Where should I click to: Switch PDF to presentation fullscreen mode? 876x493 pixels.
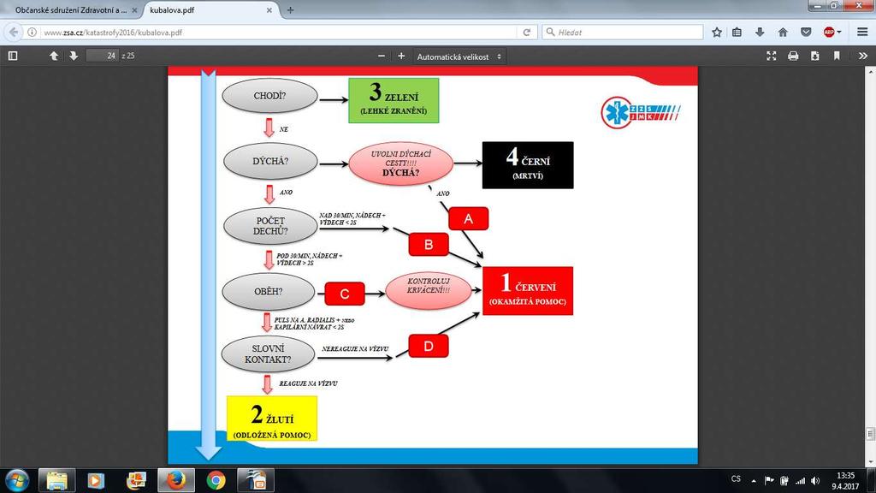coord(772,56)
